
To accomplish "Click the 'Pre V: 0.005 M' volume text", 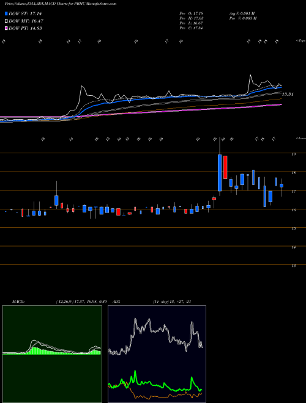I will click(x=242, y=18).
